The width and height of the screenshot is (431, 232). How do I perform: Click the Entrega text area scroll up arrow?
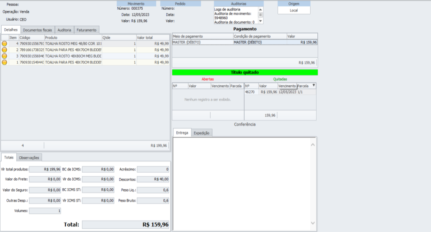313,145
